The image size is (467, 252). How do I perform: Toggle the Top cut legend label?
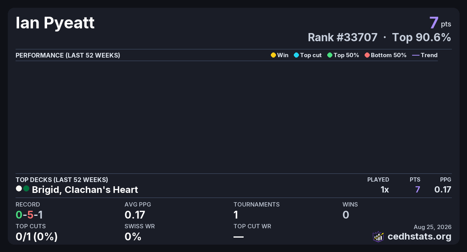pos(311,55)
